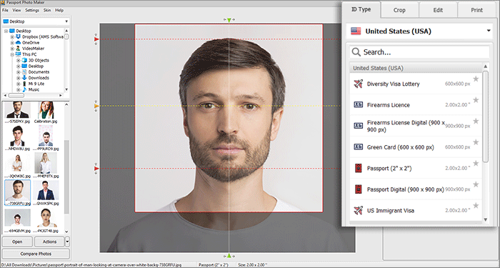Switch to the Edit tab
This screenshot has width=500, height=268.
pos(438,10)
